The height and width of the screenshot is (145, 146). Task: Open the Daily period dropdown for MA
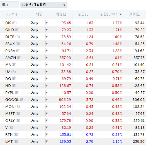pyautogui.click(x=39, y=65)
